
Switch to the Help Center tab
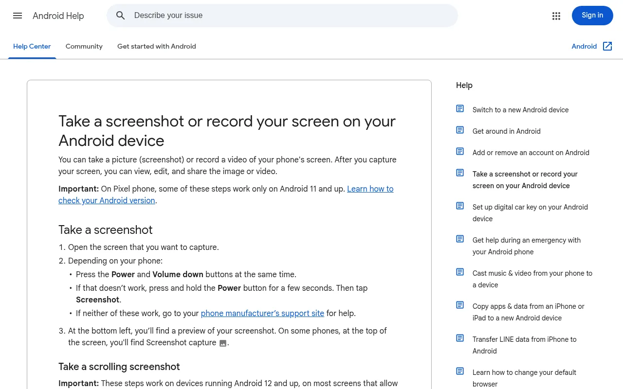coord(32,47)
